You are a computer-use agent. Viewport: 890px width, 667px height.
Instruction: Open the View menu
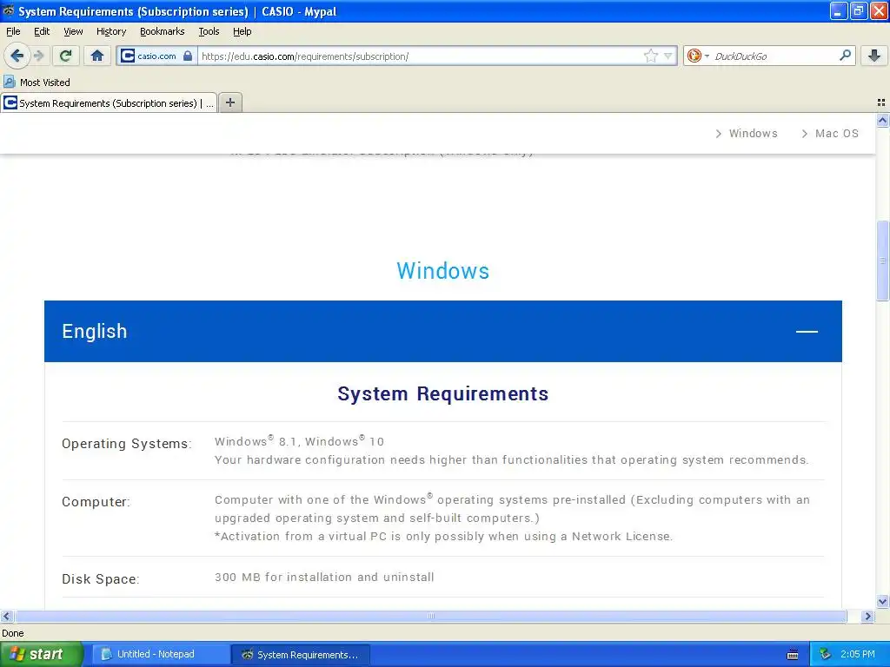tap(73, 31)
